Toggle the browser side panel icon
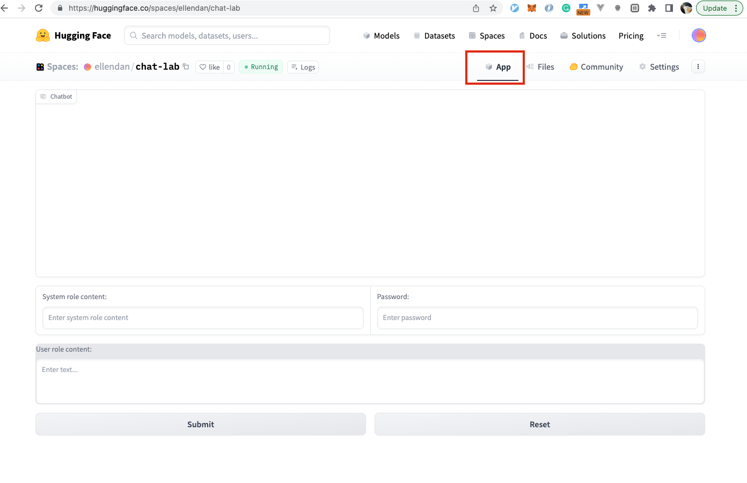Screen dimensions: 747x483 [x=669, y=8]
